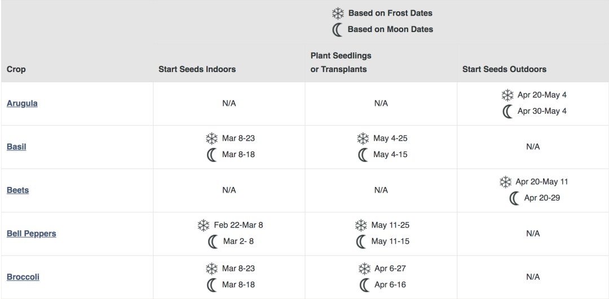
Task: Click the snowflake icon beside Bell Peppers Feb 22-Mar 8
Action: click(x=203, y=225)
